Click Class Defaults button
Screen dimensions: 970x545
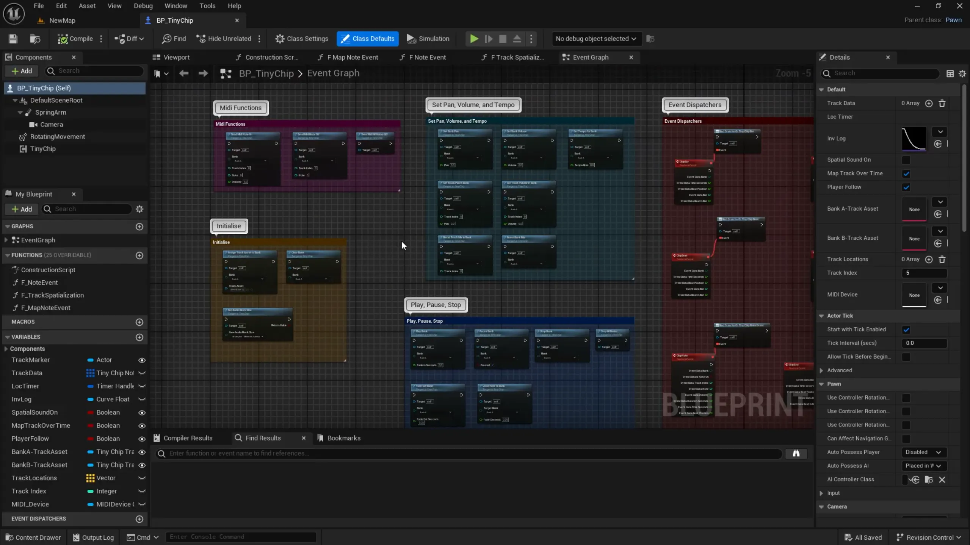367,39
